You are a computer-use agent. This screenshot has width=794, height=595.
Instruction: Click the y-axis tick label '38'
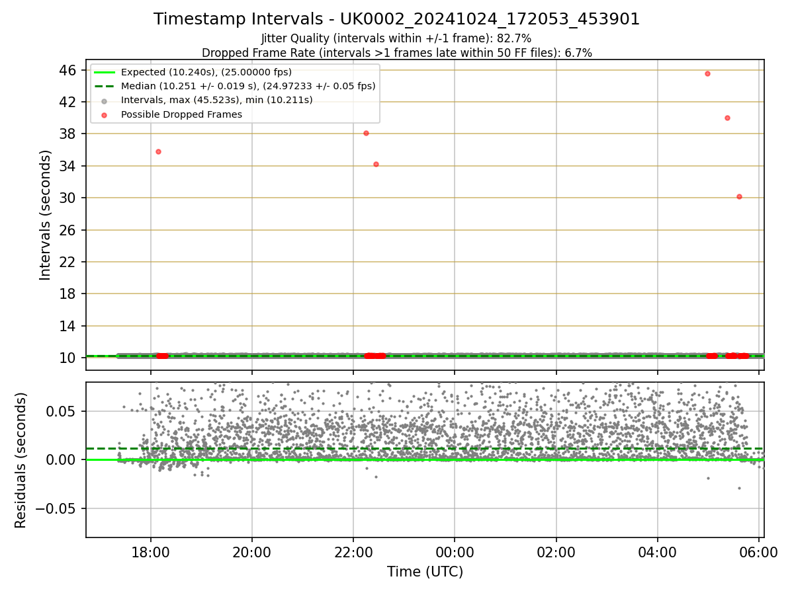(69, 134)
